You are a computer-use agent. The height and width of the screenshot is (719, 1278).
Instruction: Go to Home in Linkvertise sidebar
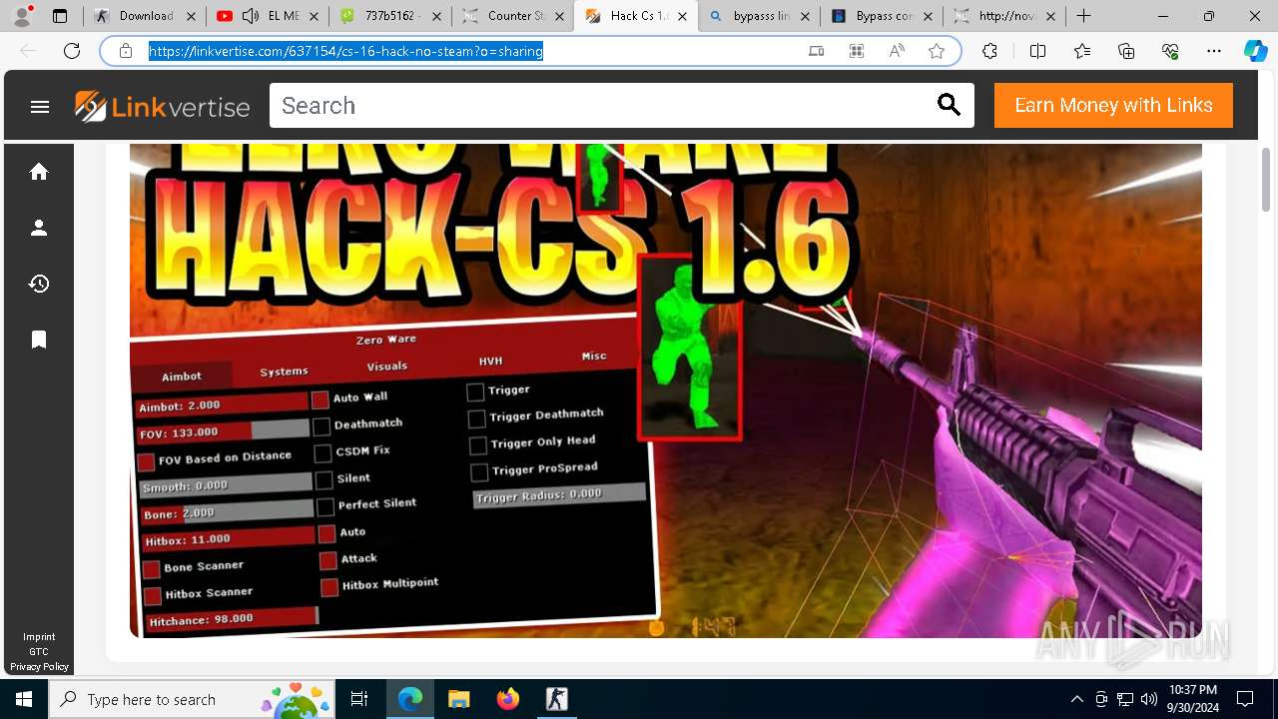point(39,172)
